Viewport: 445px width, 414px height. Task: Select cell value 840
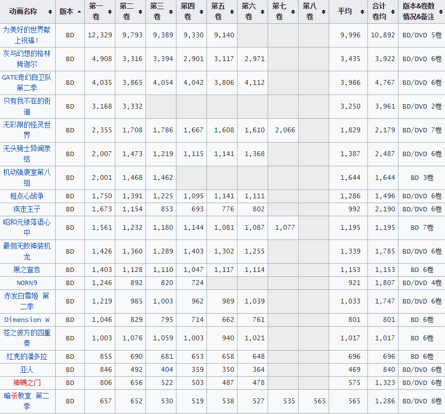389,370
